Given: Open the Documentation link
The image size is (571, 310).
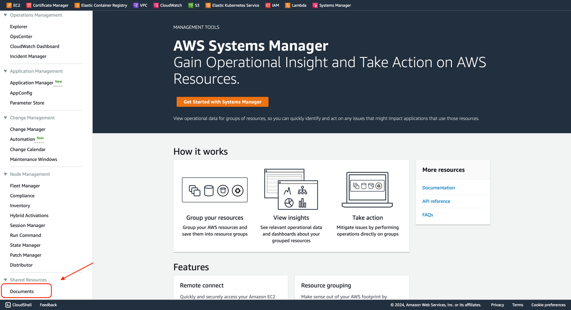Looking at the screenshot, I should click(x=439, y=188).
